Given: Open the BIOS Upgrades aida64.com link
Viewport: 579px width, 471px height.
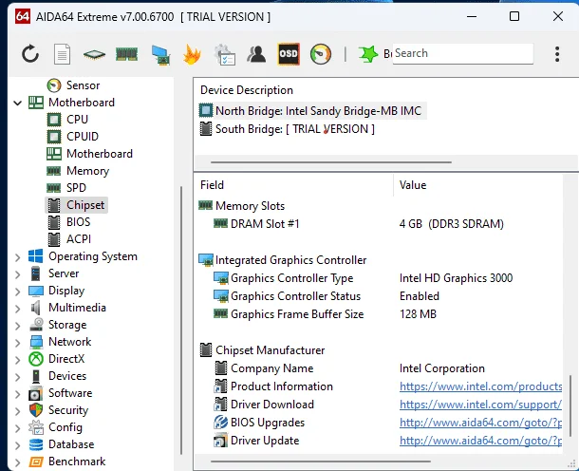Looking at the screenshot, I should [x=481, y=423].
